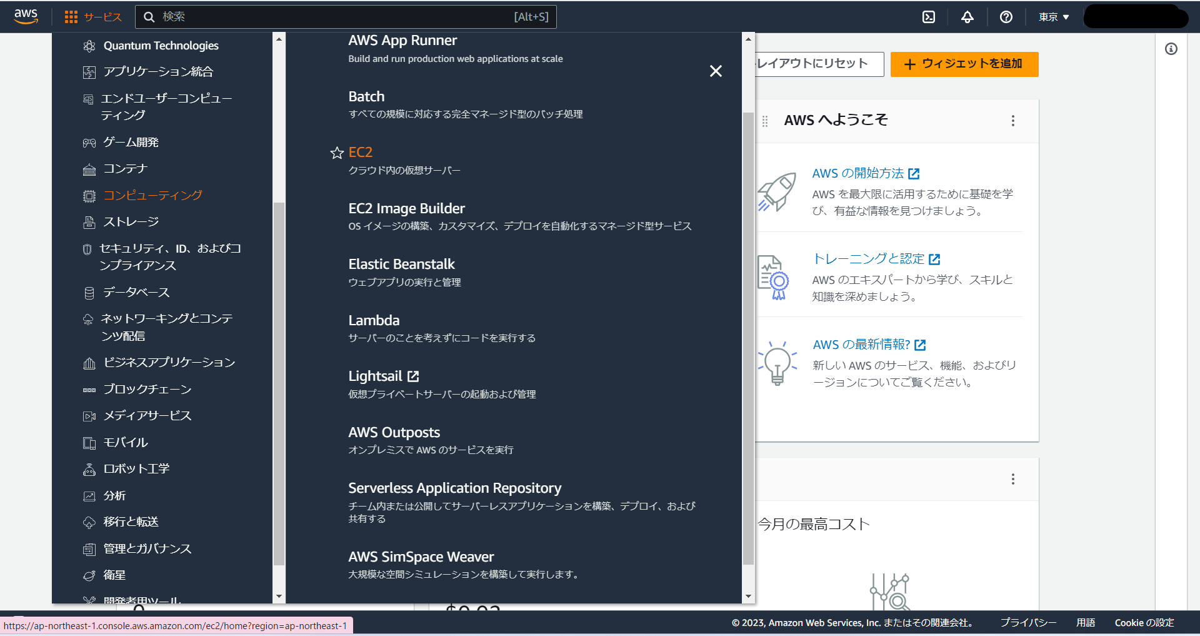The height and width of the screenshot is (636, 1200).
Task: Open the help question mark icon
Action: coord(1006,17)
